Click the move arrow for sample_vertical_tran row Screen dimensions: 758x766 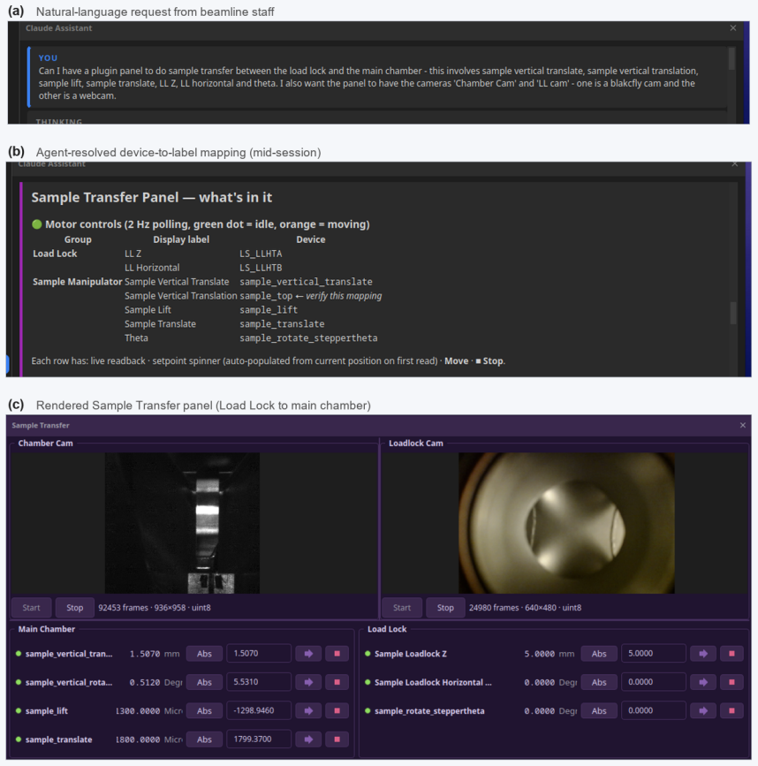tap(308, 654)
